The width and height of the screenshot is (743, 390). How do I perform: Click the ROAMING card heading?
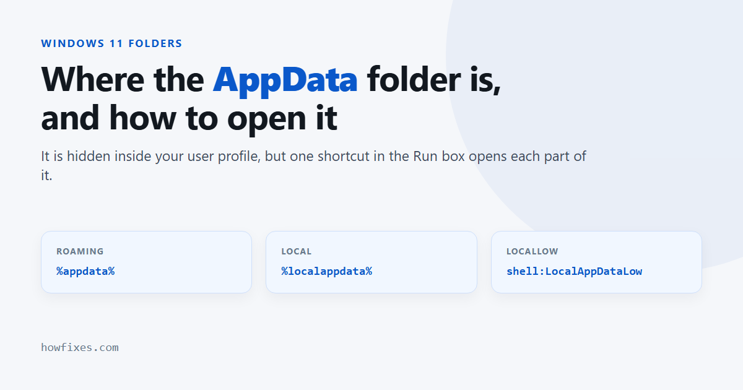click(80, 251)
